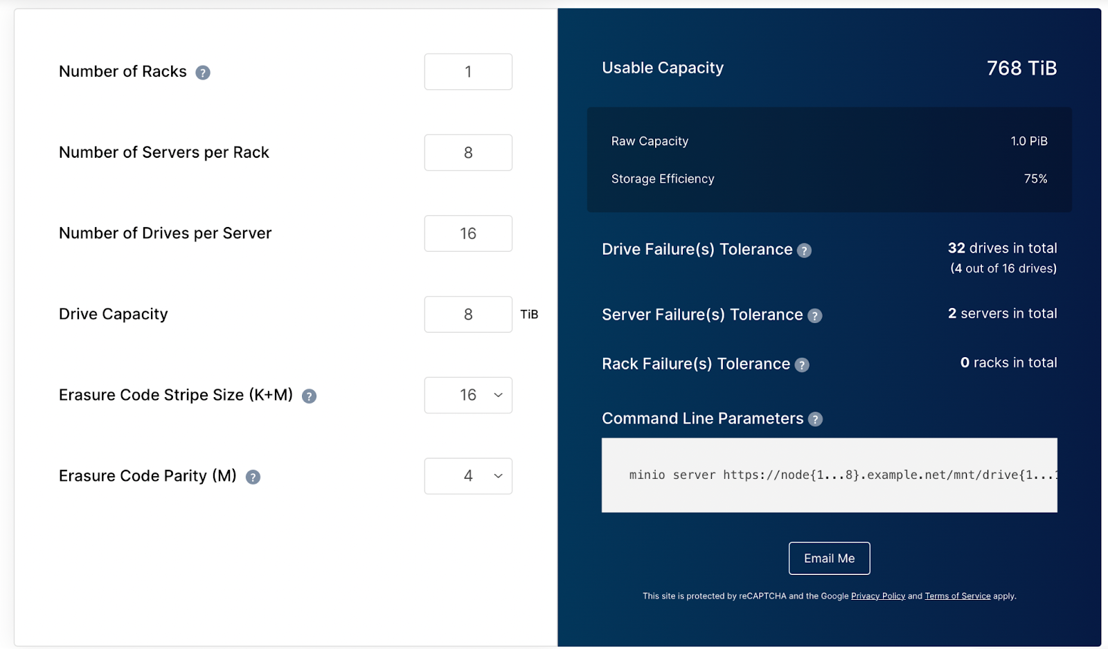The image size is (1108, 649).
Task: Click help icon beside Drive Failure(s) Tolerance
Action: pyautogui.click(x=804, y=250)
